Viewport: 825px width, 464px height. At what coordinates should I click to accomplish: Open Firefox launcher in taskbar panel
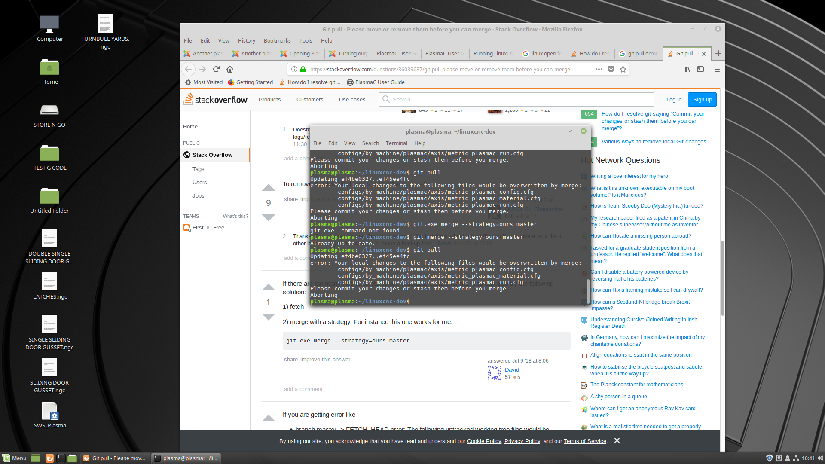(50, 458)
